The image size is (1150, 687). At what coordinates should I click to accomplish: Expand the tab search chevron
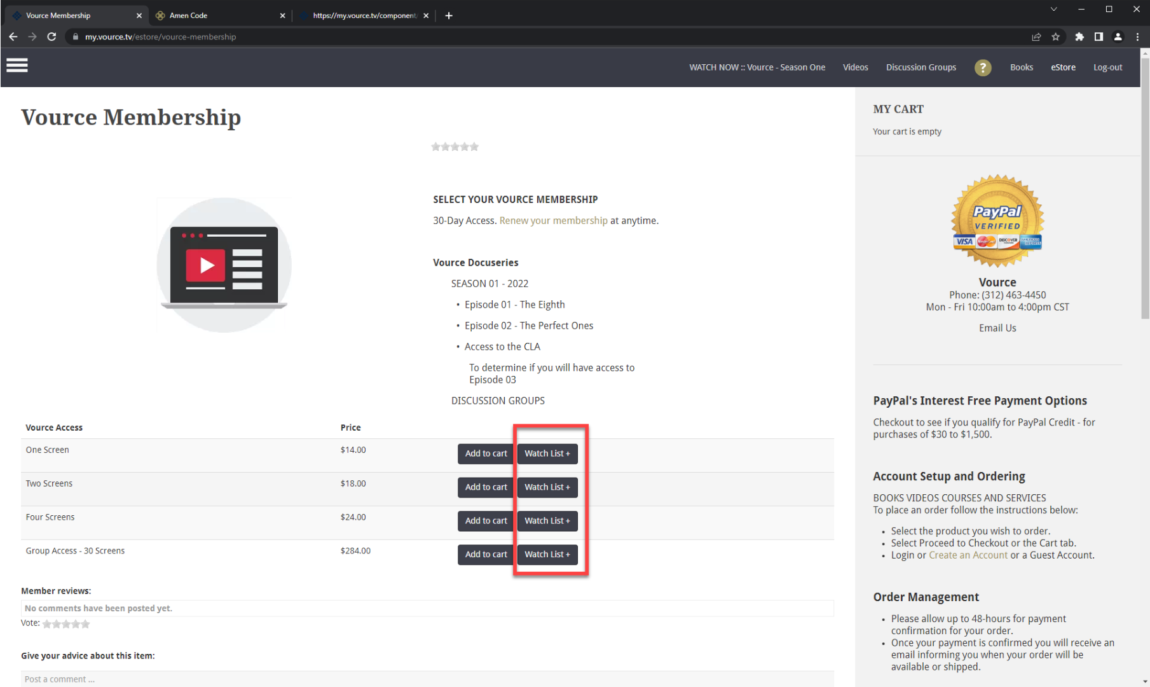[1053, 9]
